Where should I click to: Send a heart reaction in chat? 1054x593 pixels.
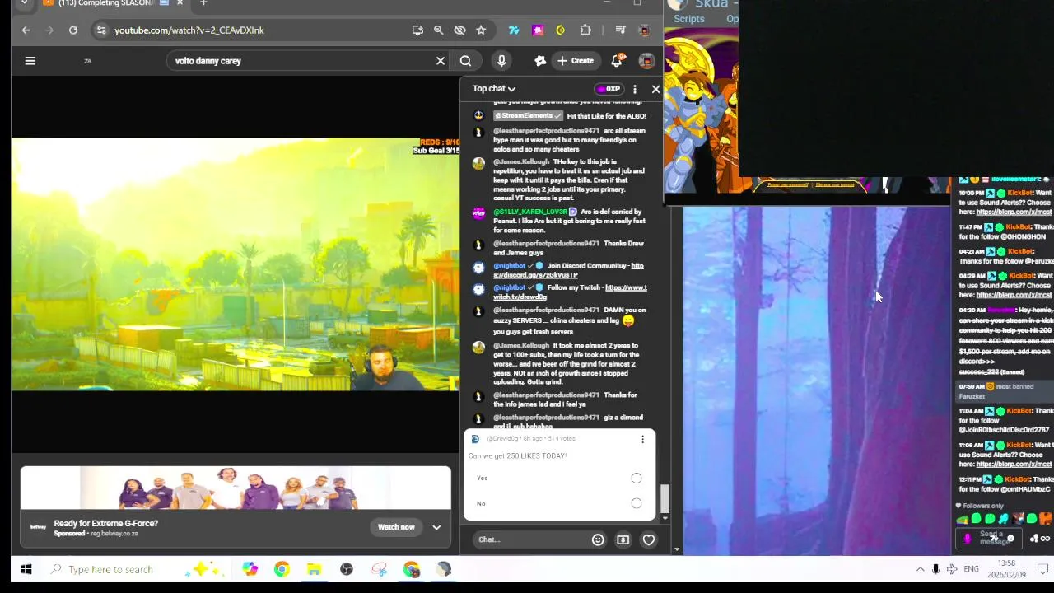point(649,540)
